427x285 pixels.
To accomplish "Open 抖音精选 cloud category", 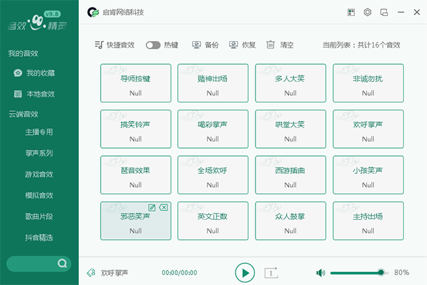I will pos(39,237).
